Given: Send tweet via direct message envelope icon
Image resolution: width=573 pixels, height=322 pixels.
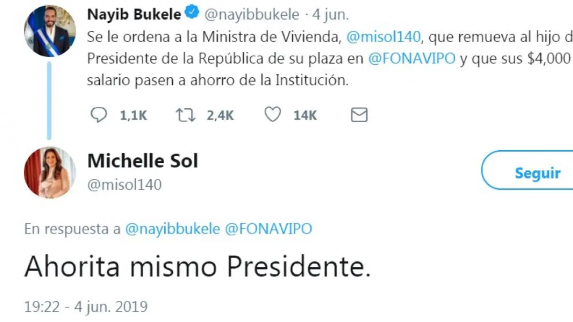Looking at the screenshot, I should click(x=359, y=115).
